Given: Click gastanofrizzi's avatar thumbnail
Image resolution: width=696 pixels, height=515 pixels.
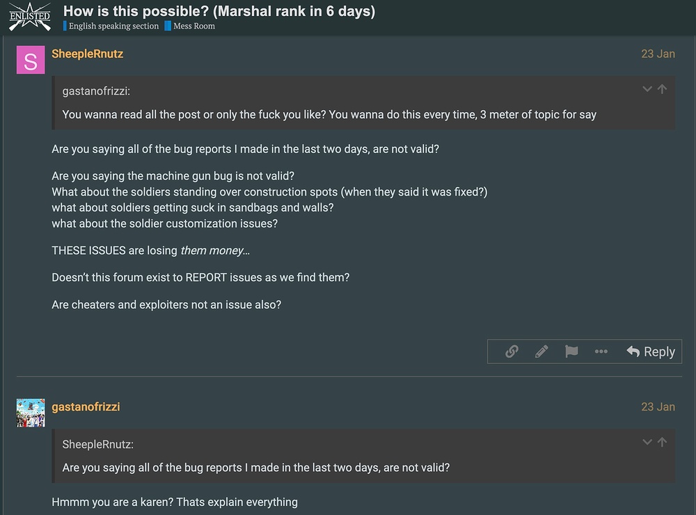Looking at the screenshot, I should pos(31,413).
